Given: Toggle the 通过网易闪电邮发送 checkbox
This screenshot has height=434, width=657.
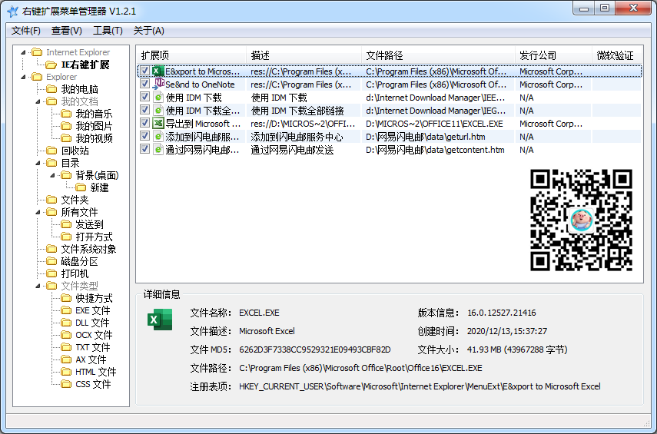Looking at the screenshot, I should point(144,149).
